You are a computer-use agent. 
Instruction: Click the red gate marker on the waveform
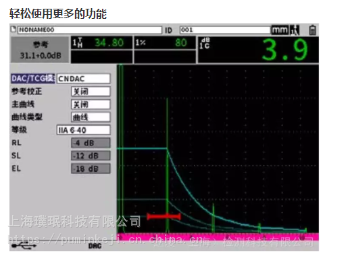[163, 217]
